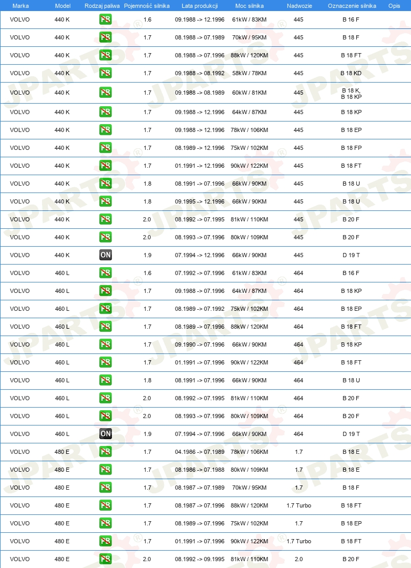Click petrol fuel icon in 440 K B 16 F row
The height and width of the screenshot is (568, 411).
tap(105, 19)
